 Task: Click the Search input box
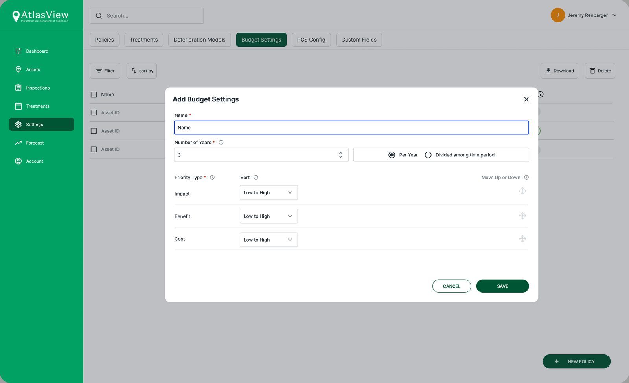click(147, 16)
